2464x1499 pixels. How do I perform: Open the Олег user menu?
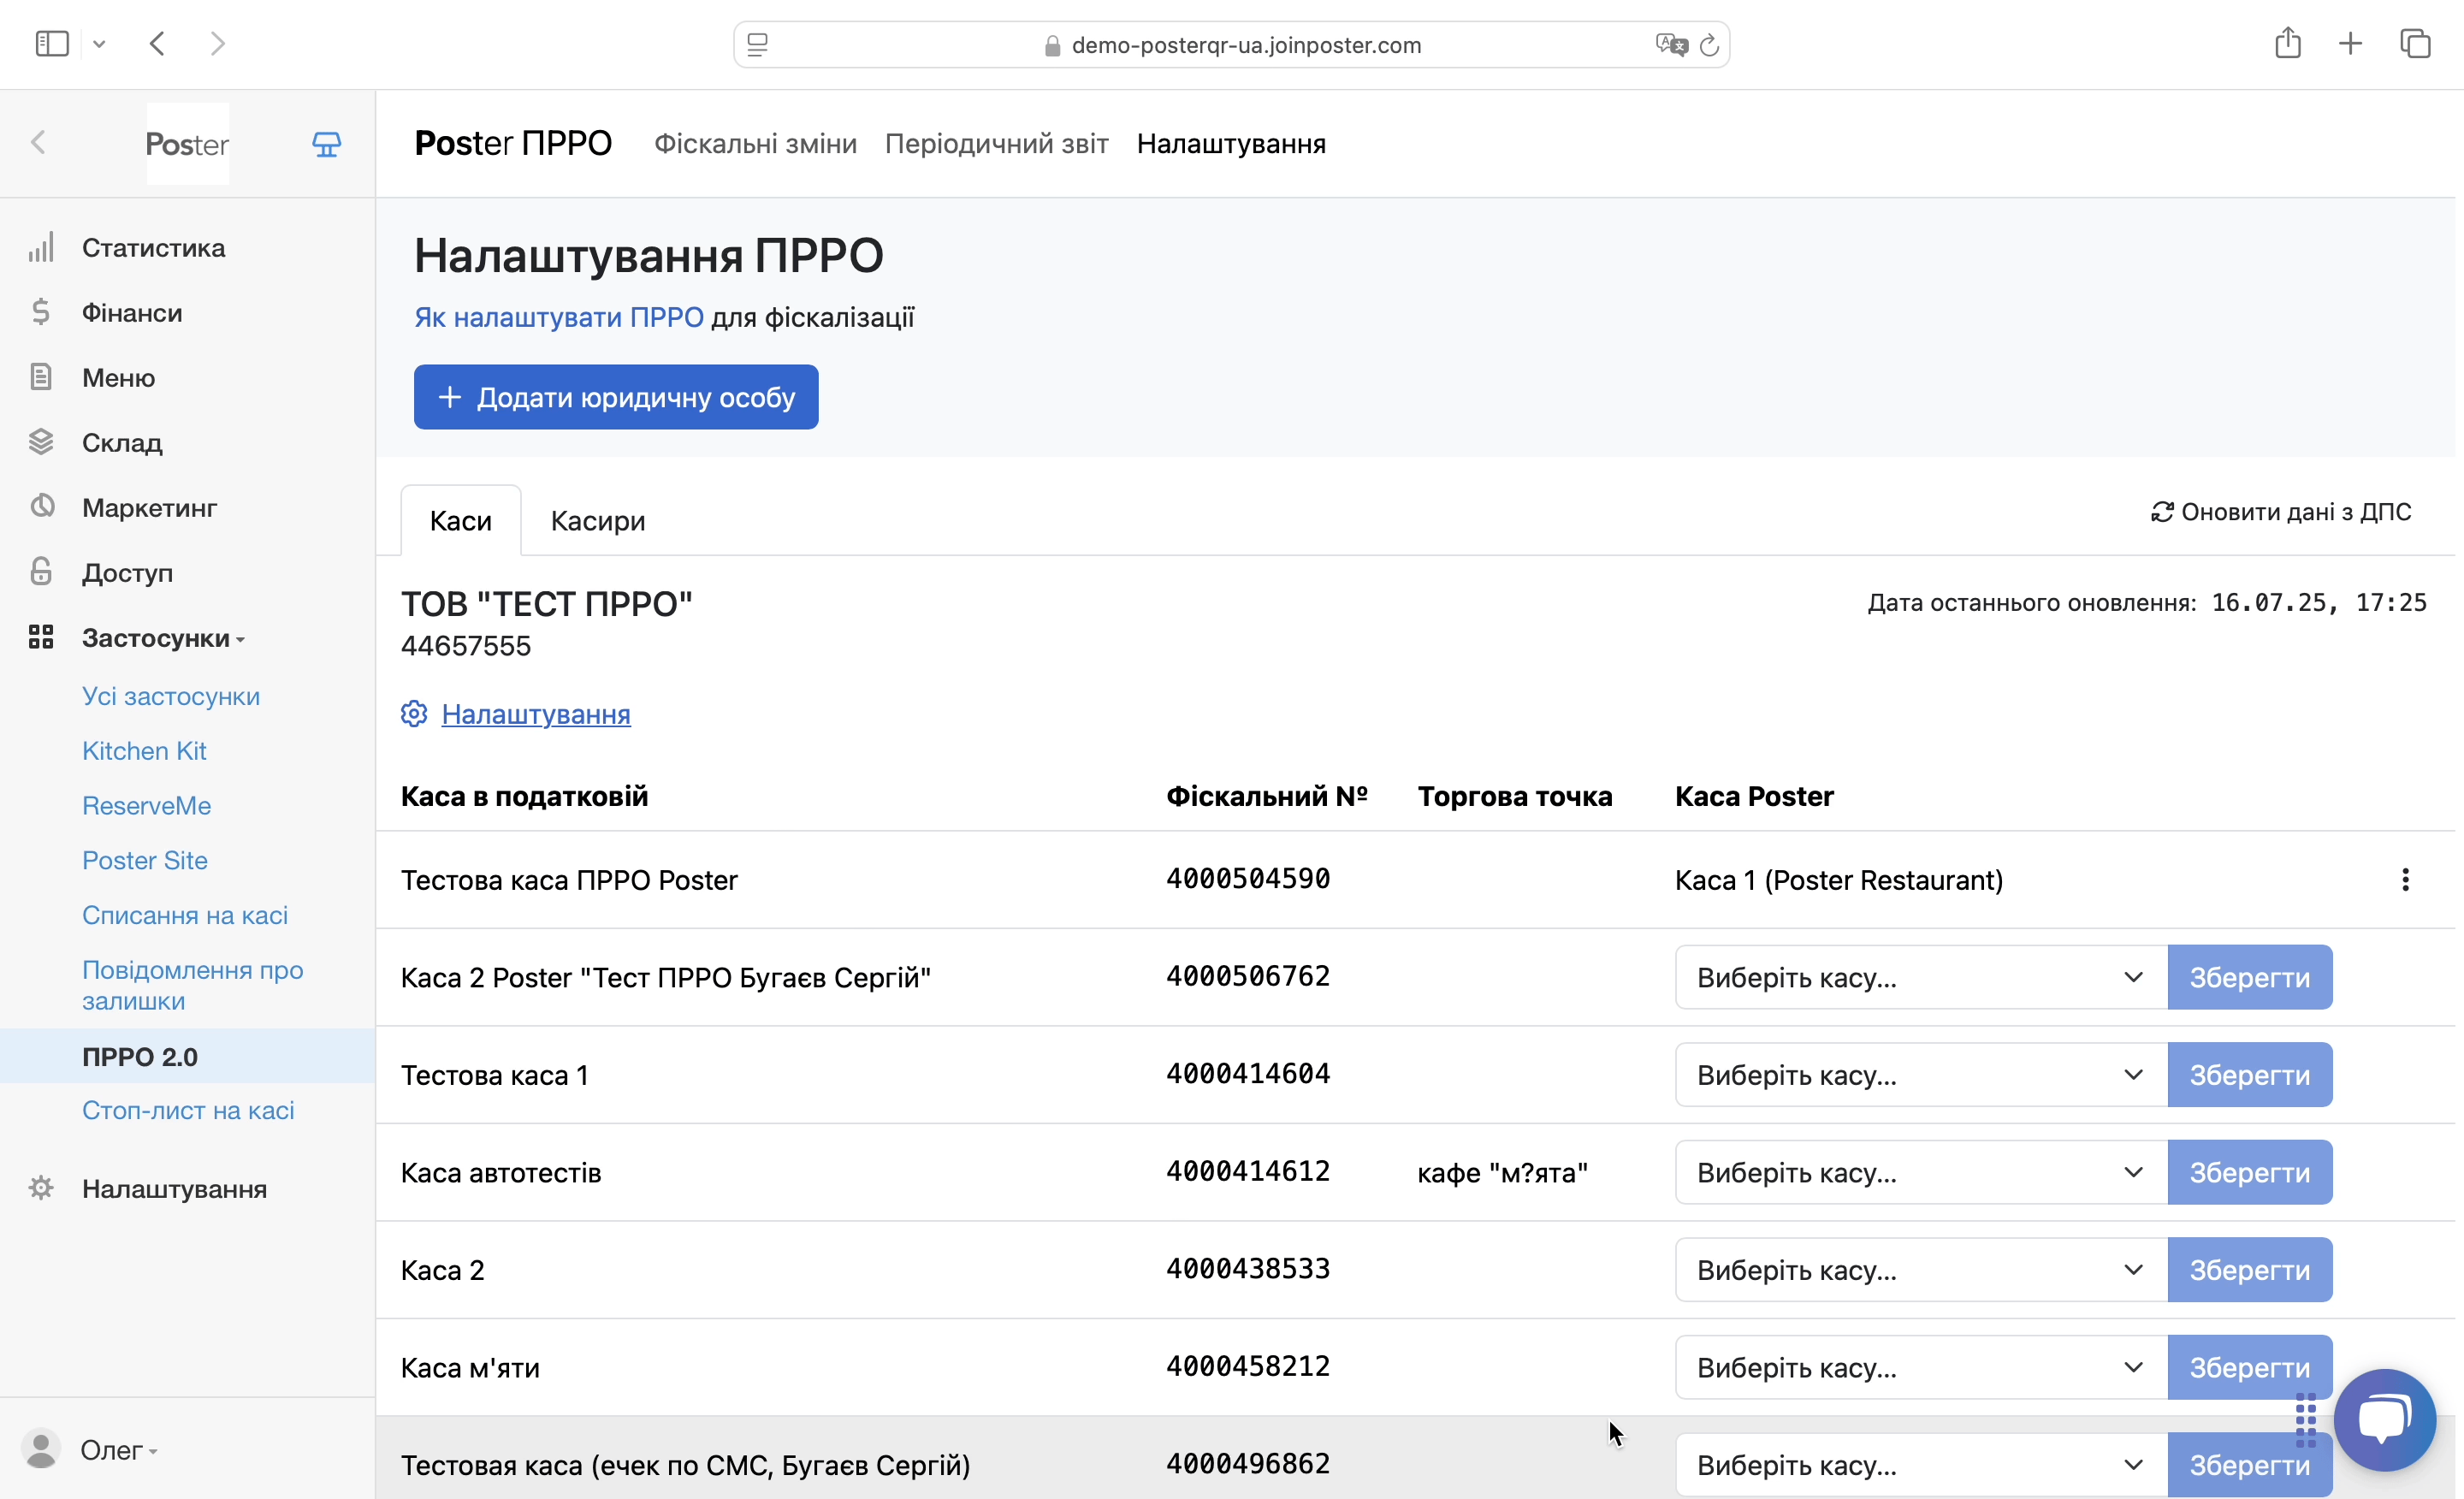click(x=119, y=1450)
